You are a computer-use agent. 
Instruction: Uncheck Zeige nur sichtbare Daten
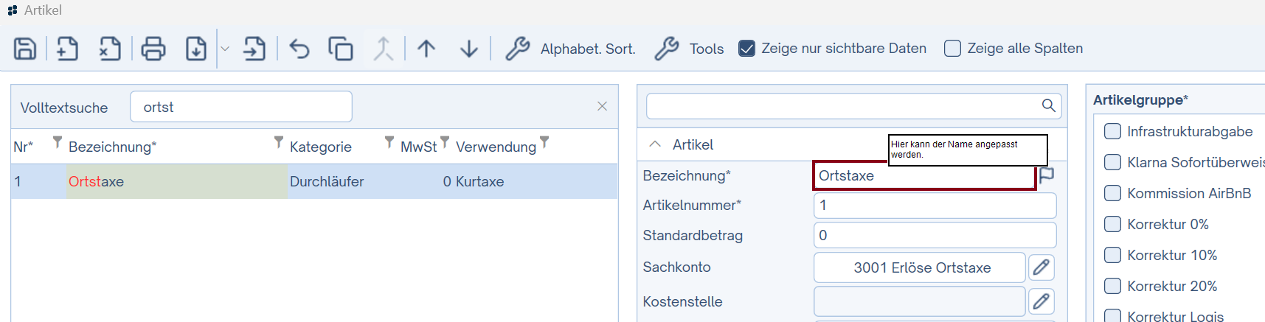pos(746,49)
